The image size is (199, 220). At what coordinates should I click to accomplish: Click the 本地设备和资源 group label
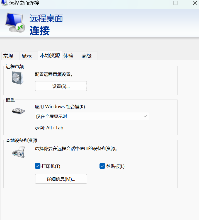coord(21,140)
